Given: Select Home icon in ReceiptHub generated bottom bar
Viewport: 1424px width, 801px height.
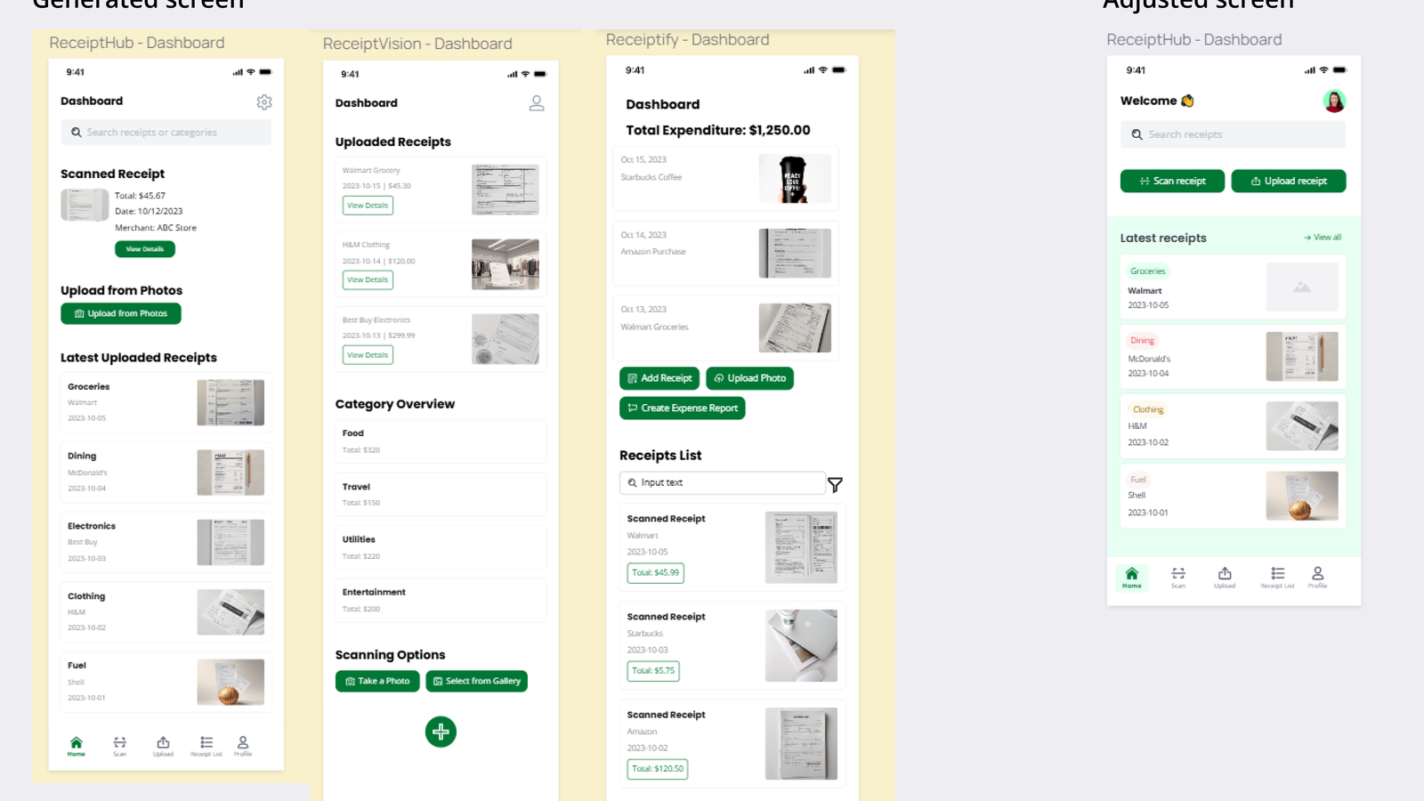Looking at the screenshot, I should (77, 746).
